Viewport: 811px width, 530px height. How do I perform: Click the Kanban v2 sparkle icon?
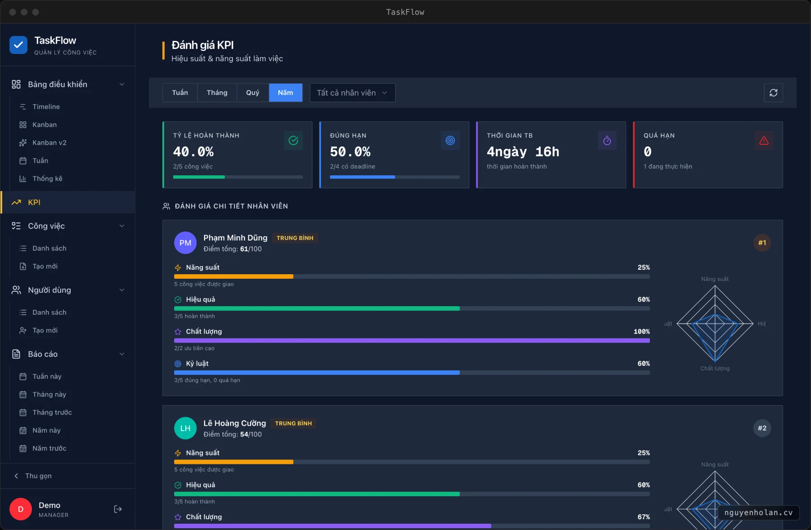[23, 143]
